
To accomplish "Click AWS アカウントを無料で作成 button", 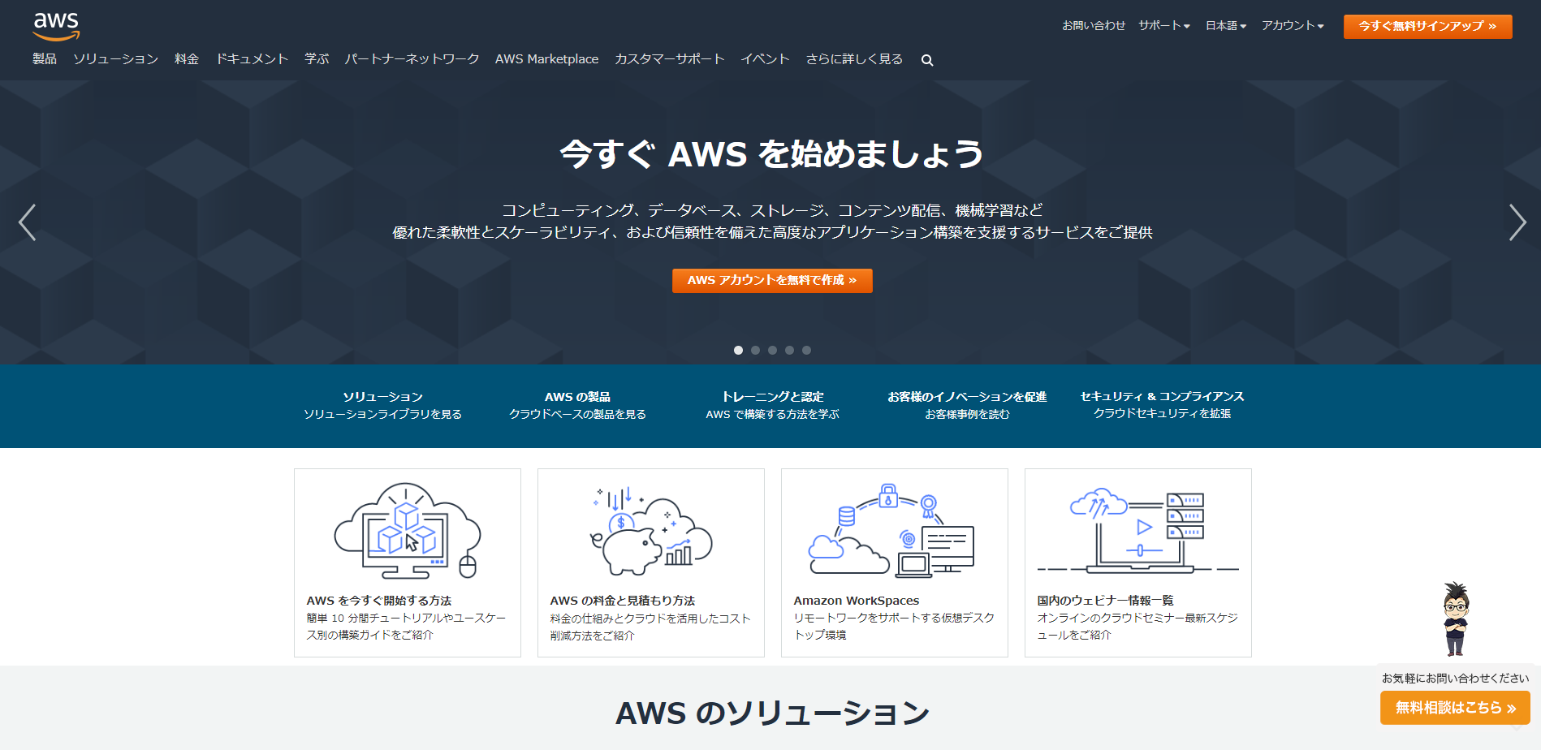I will [x=772, y=280].
